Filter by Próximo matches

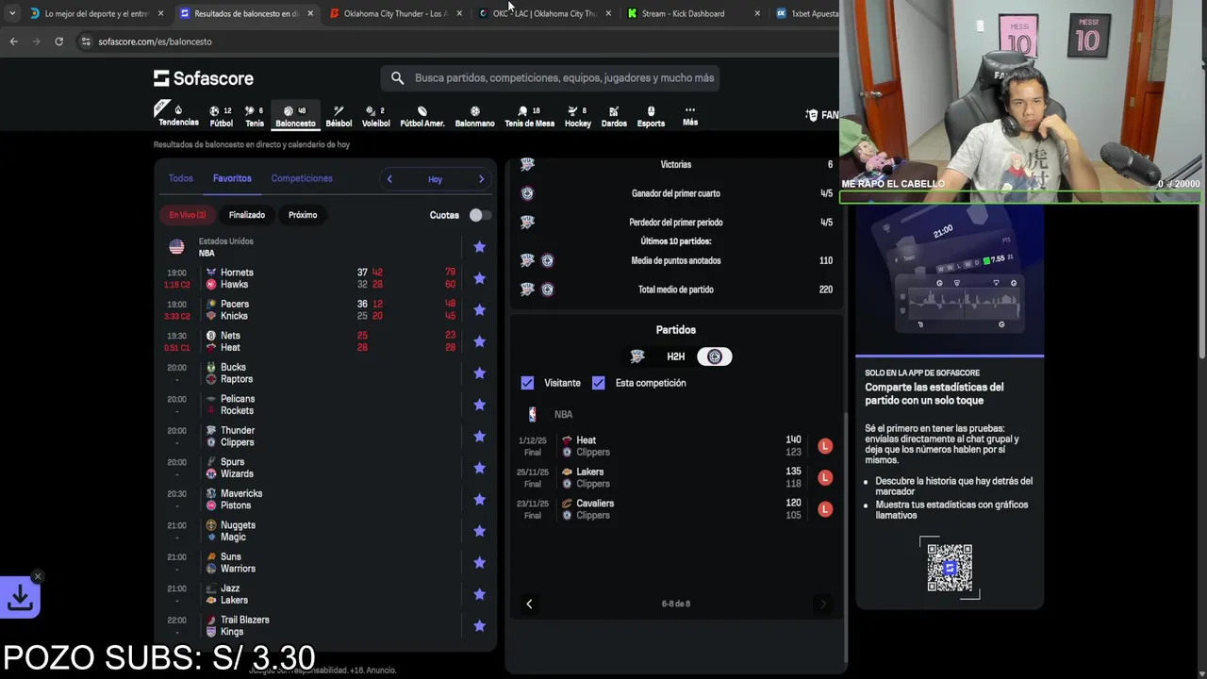click(x=303, y=215)
